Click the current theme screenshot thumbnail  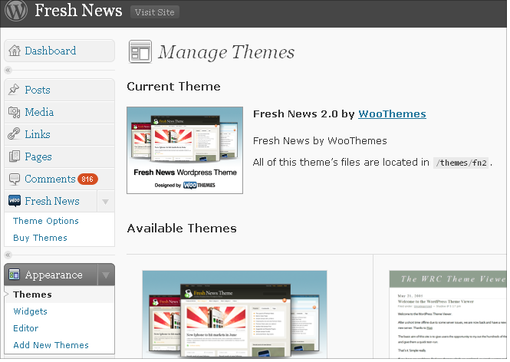click(x=185, y=150)
